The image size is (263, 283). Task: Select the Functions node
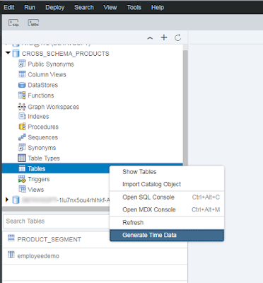pos(41,96)
